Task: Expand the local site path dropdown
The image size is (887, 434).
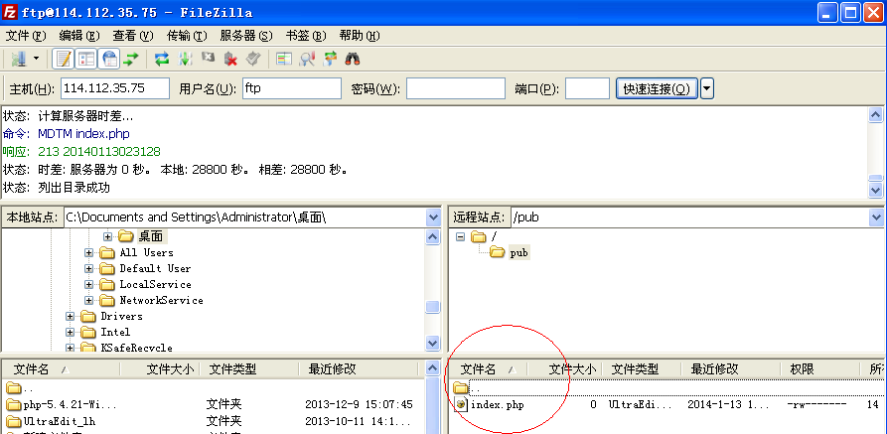Action: 432,217
